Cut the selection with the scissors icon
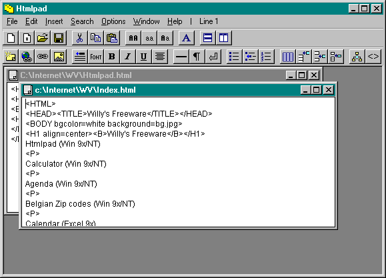The image size is (386, 278). 79,38
